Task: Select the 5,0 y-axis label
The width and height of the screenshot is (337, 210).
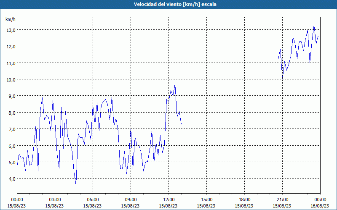Action: click(12, 163)
